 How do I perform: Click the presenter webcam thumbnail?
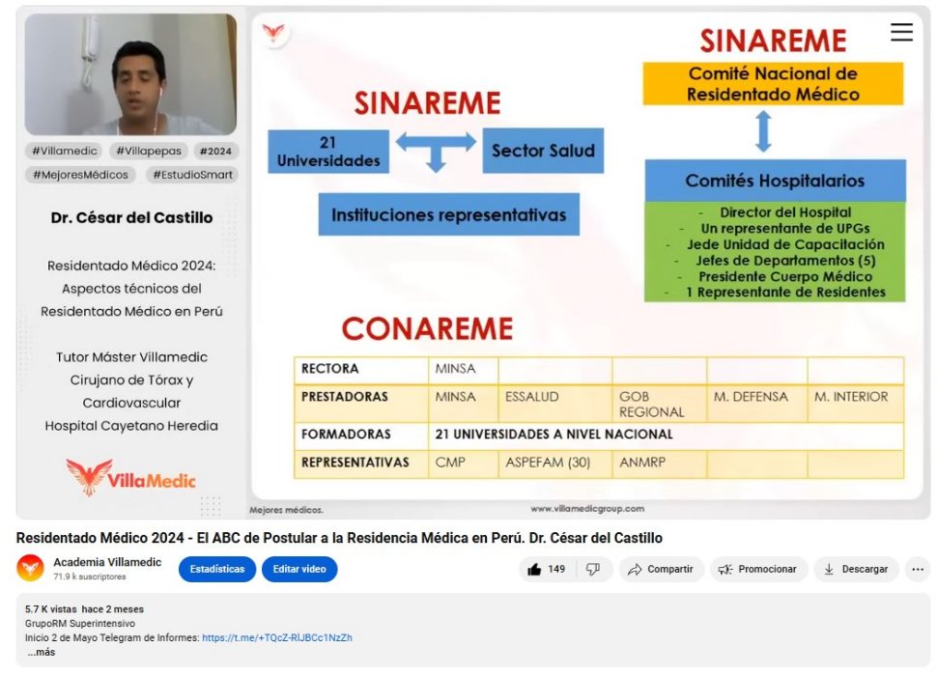click(x=130, y=74)
